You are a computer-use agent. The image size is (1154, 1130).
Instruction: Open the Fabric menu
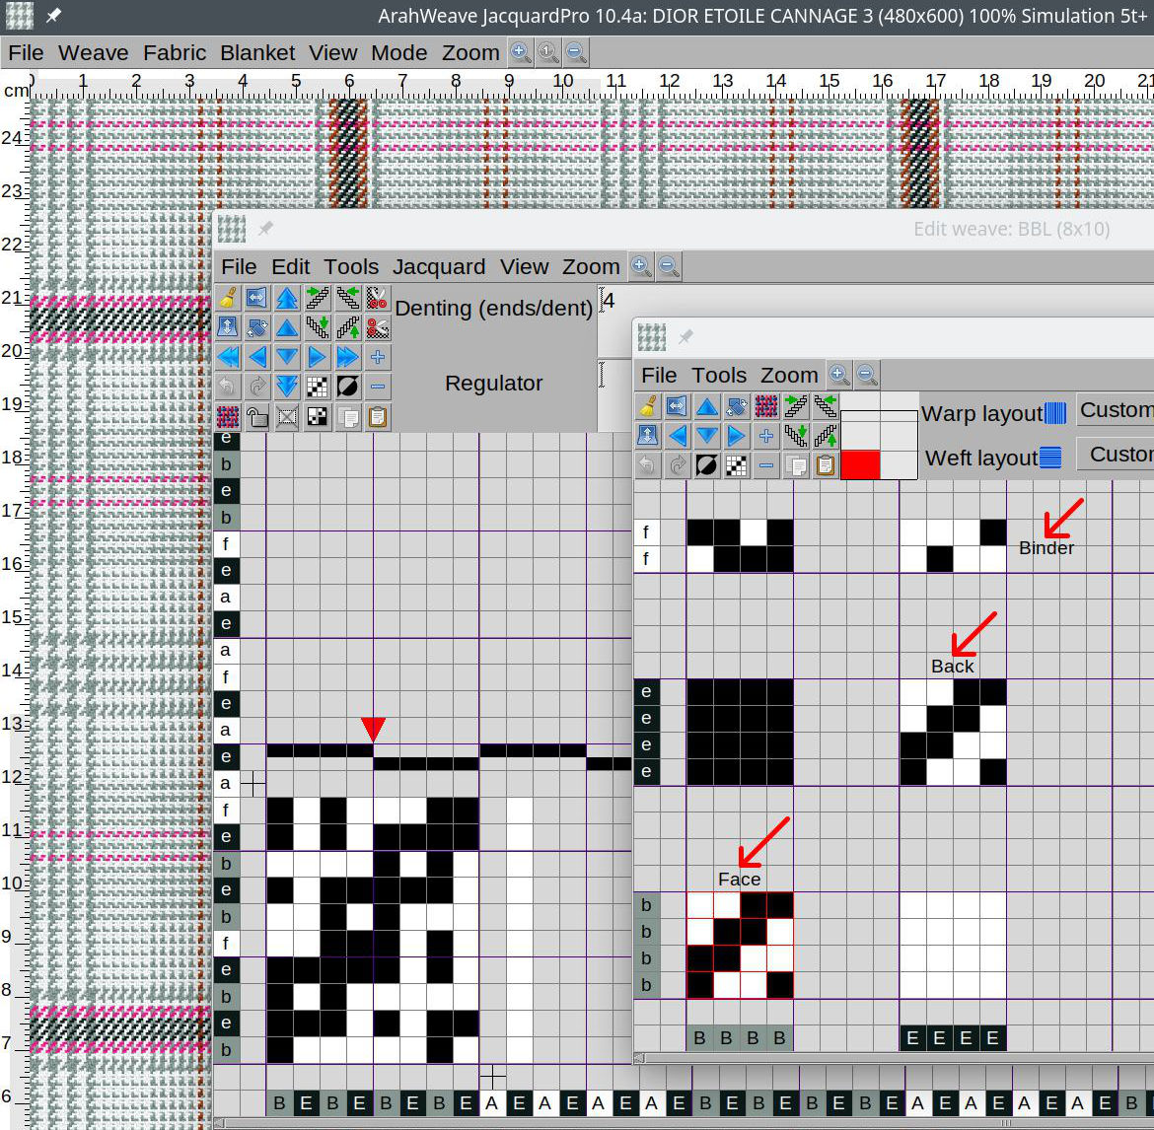175,53
